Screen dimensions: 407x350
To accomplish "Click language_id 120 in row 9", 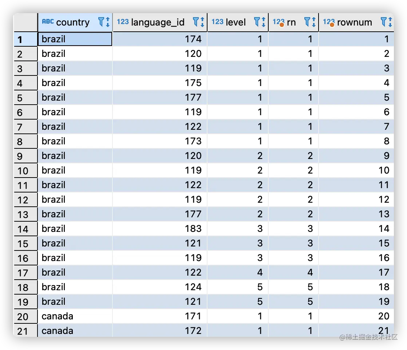I will click(x=193, y=156).
